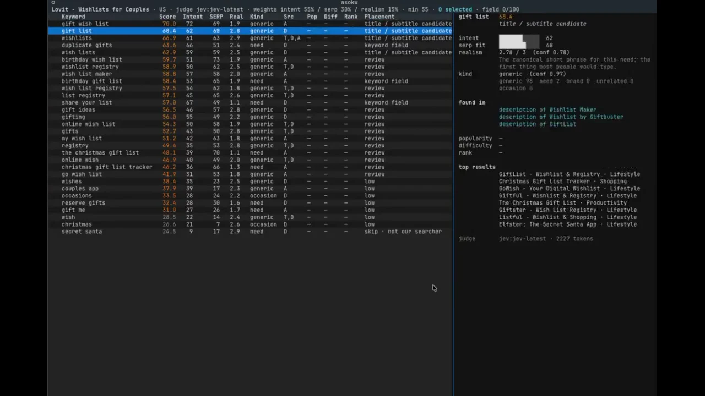Click the 'top results' section label
The height and width of the screenshot is (396, 705).
[x=477, y=167]
